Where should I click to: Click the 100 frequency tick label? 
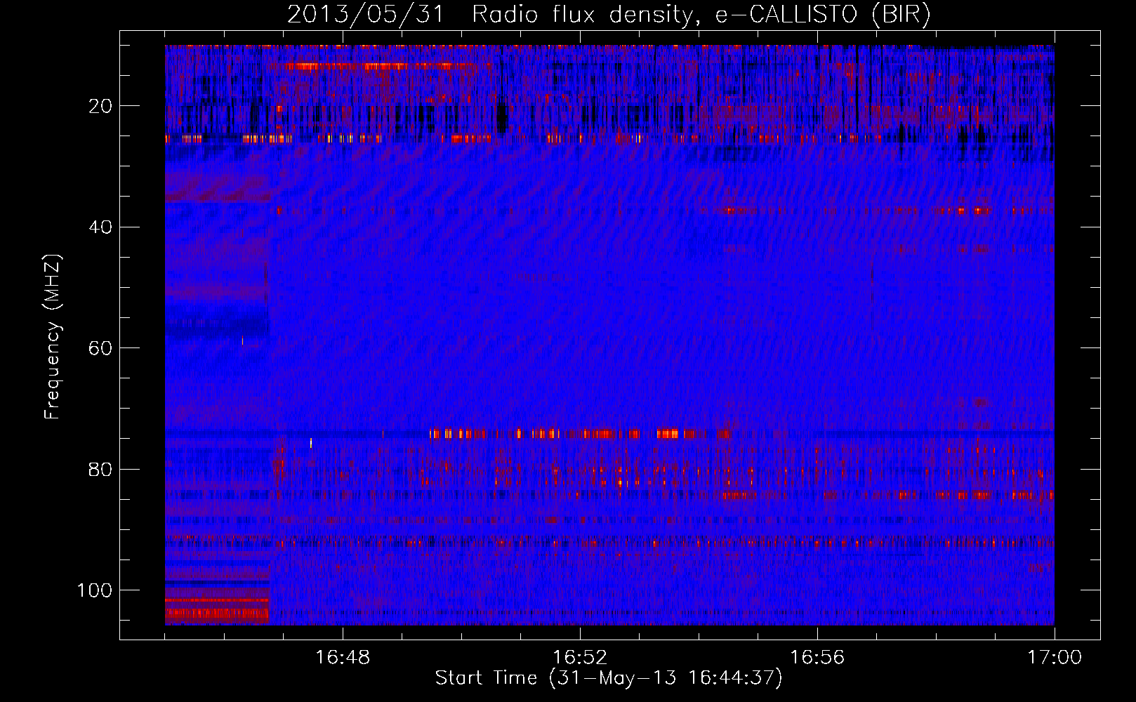point(95,590)
